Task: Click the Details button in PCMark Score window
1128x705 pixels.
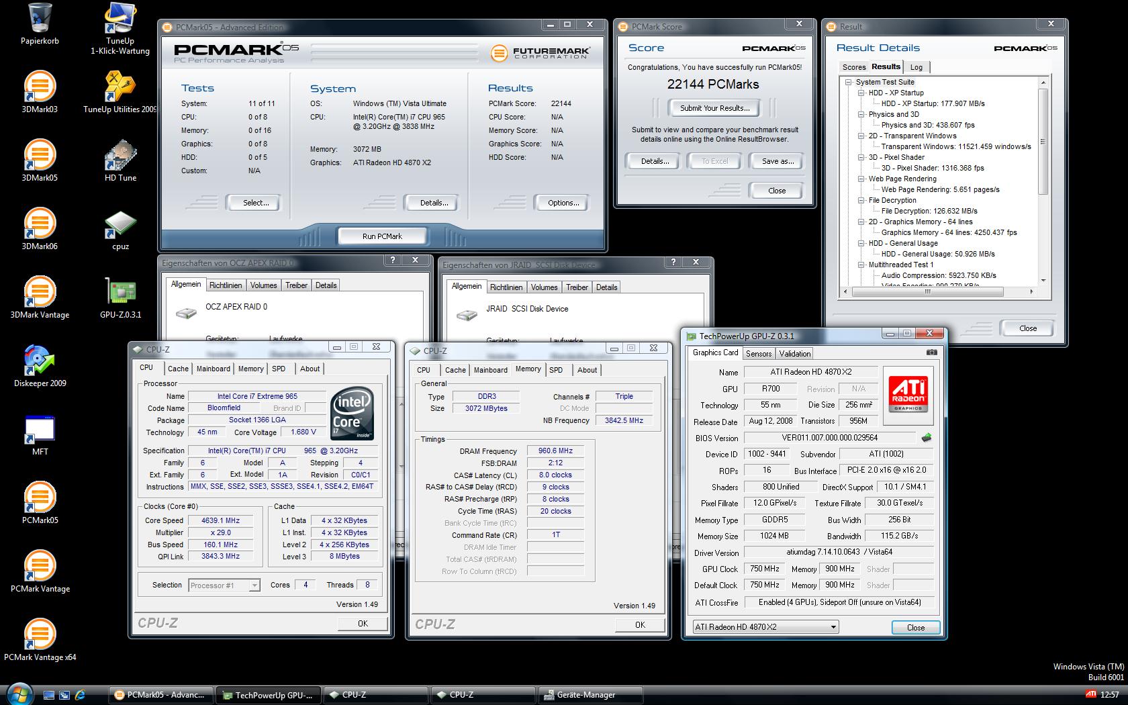Action: pyautogui.click(x=655, y=161)
